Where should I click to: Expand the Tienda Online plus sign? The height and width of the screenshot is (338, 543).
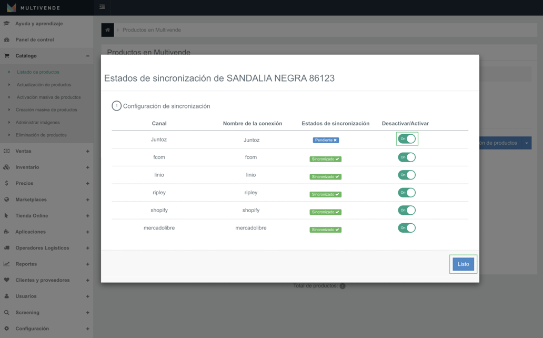(x=88, y=216)
